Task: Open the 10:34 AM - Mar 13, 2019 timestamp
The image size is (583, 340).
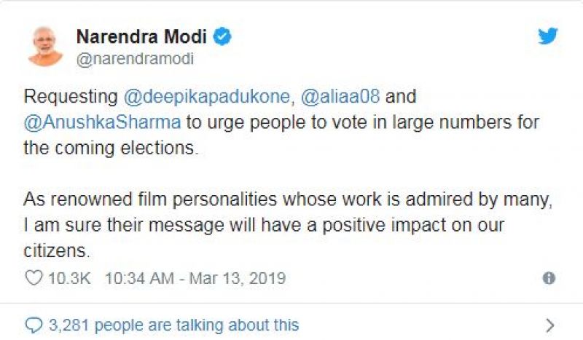Action: pyautogui.click(x=195, y=278)
